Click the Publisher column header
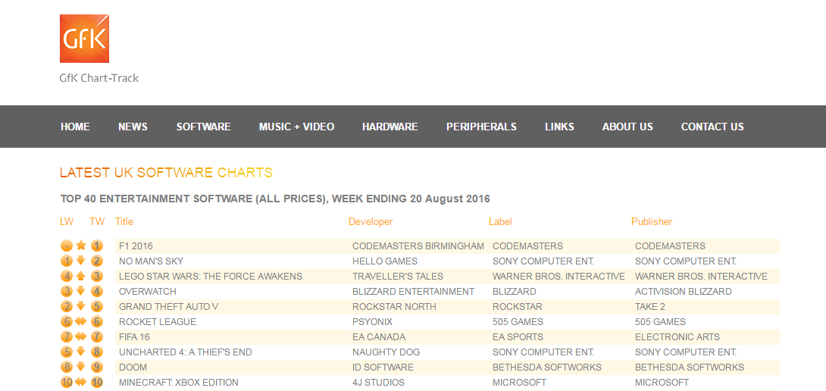826x391 pixels. (652, 221)
